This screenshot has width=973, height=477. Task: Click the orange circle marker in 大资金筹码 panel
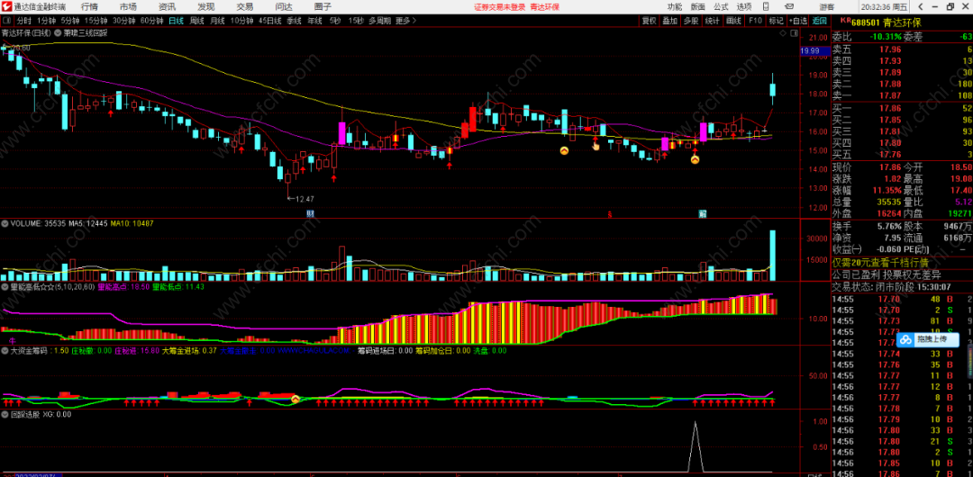[x=296, y=400]
